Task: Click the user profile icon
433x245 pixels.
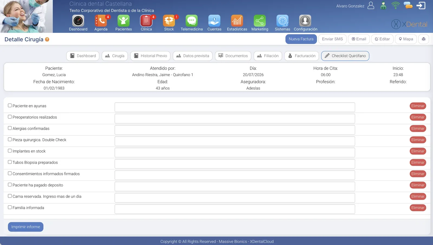Action: (x=371, y=5)
